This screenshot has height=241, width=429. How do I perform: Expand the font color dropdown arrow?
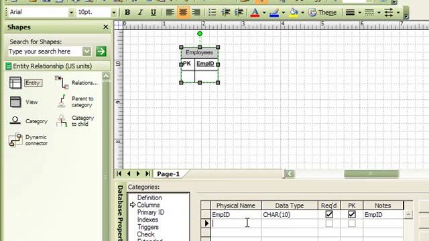click(264, 13)
